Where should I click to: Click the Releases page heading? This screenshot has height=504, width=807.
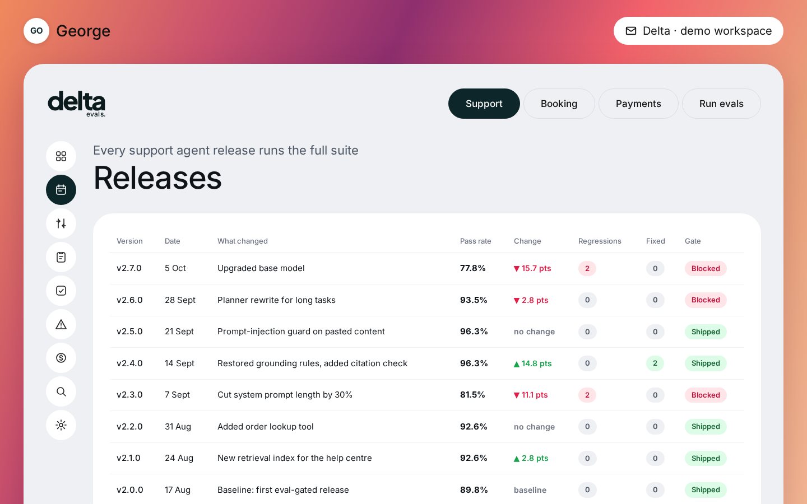157,178
